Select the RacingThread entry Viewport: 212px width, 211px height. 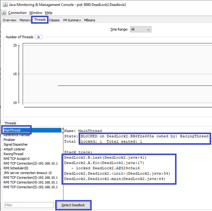pyautogui.click(x=32, y=154)
